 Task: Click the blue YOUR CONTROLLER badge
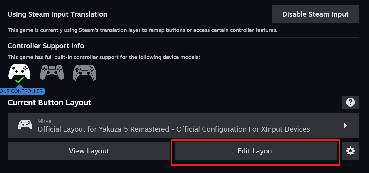tap(22, 91)
